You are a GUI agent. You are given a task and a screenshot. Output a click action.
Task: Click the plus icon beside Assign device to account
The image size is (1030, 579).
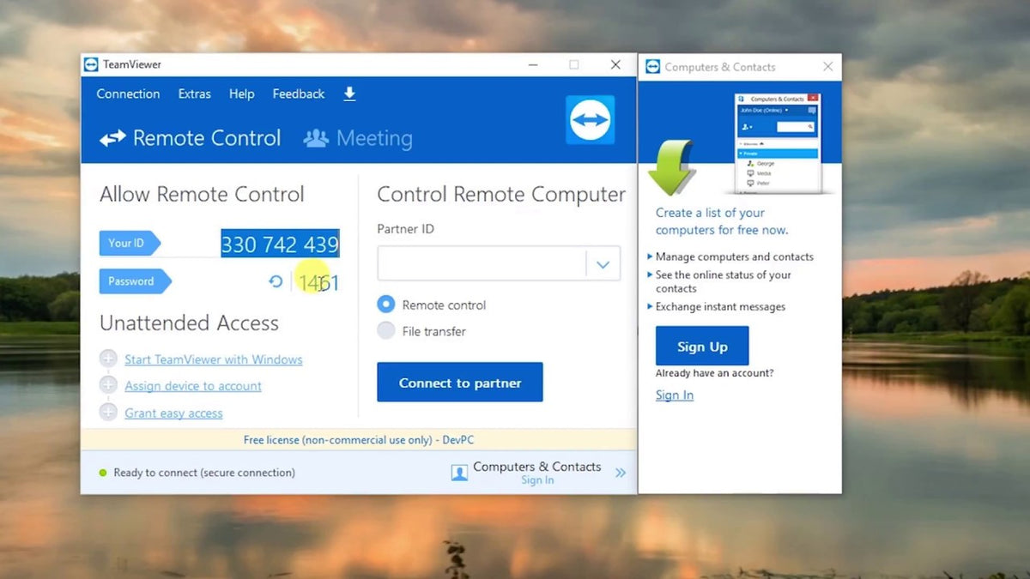(108, 385)
